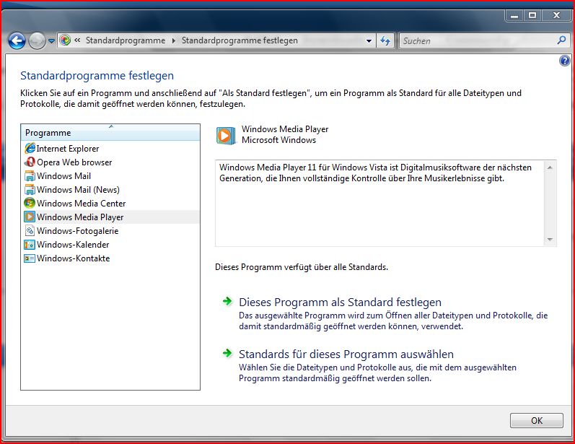Click the Refresh button next to address bar
The width and height of the screenshot is (575, 444).
[385, 40]
